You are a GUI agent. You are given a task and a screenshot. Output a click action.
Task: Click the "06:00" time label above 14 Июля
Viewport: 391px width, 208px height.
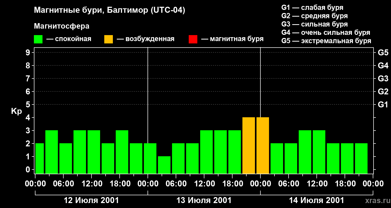[x=289, y=184]
